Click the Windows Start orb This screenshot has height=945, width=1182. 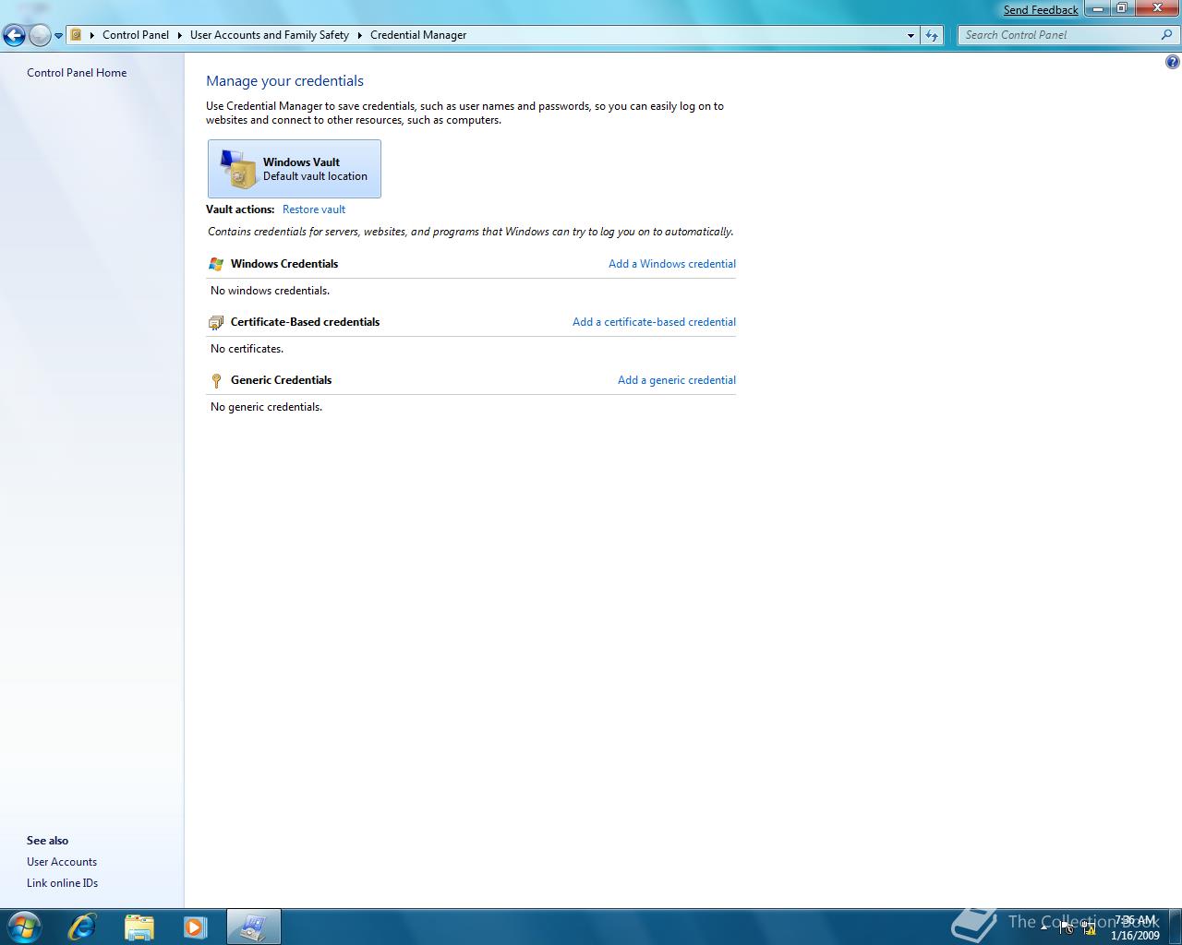coord(24,927)
